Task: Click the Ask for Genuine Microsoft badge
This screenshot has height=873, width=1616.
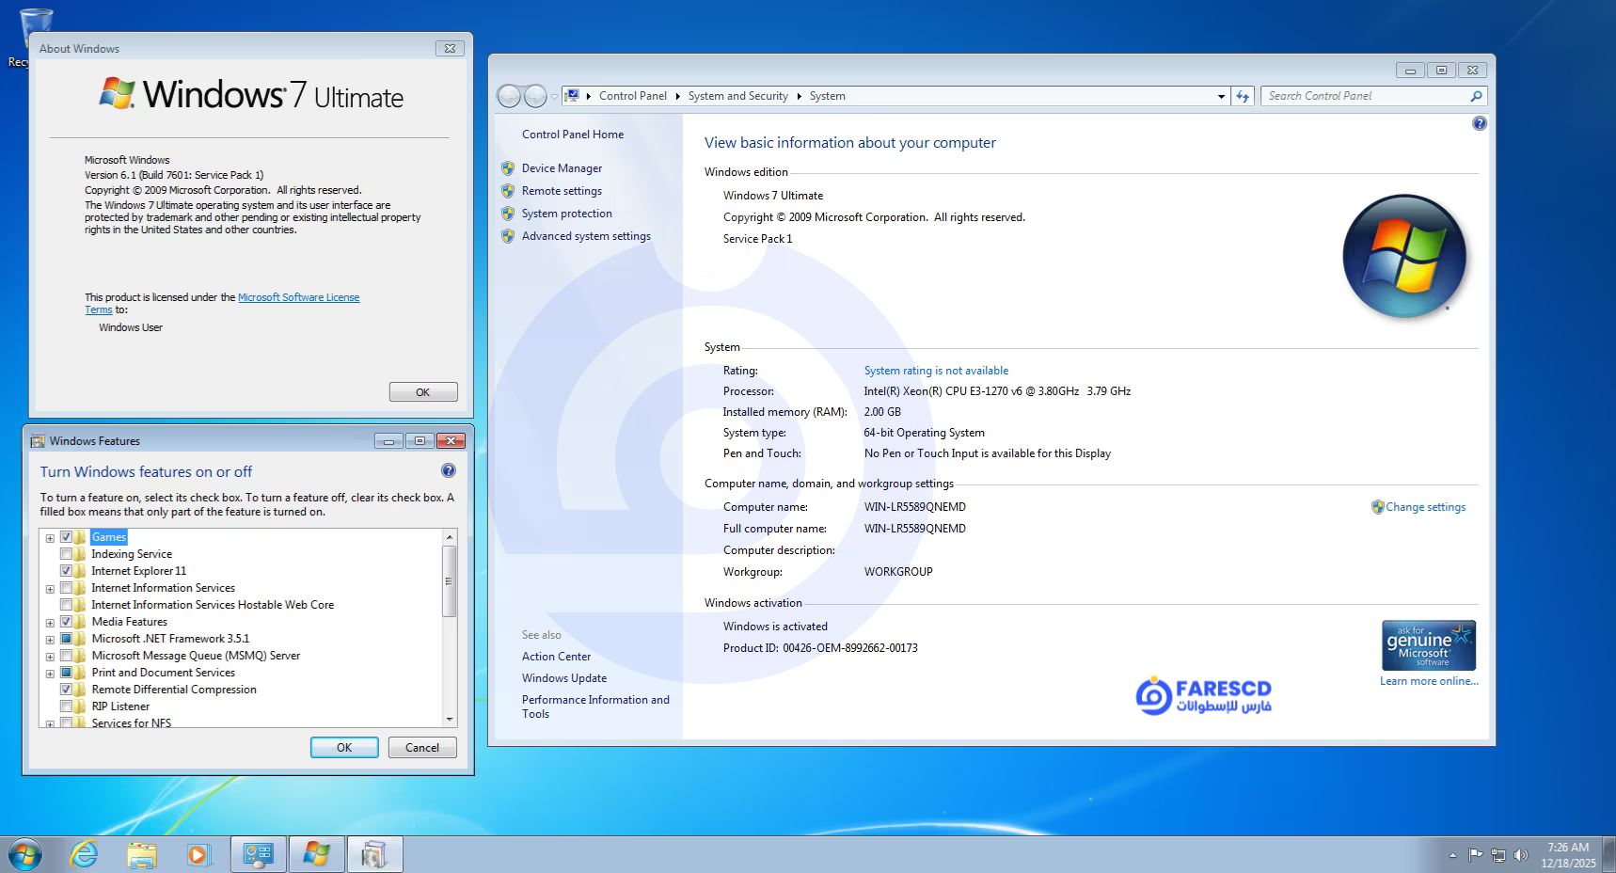Action: coord(1428,645)
